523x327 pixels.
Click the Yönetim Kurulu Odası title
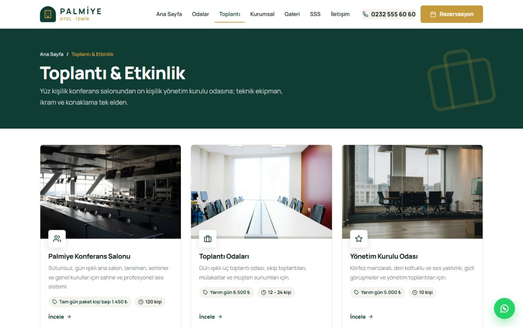pos(384,256)
